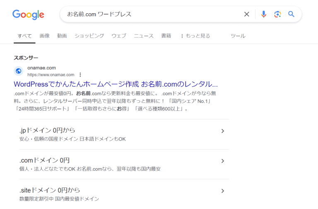Open the ツール search tools
Screen dimensions: 318x209
click(238, 36)
